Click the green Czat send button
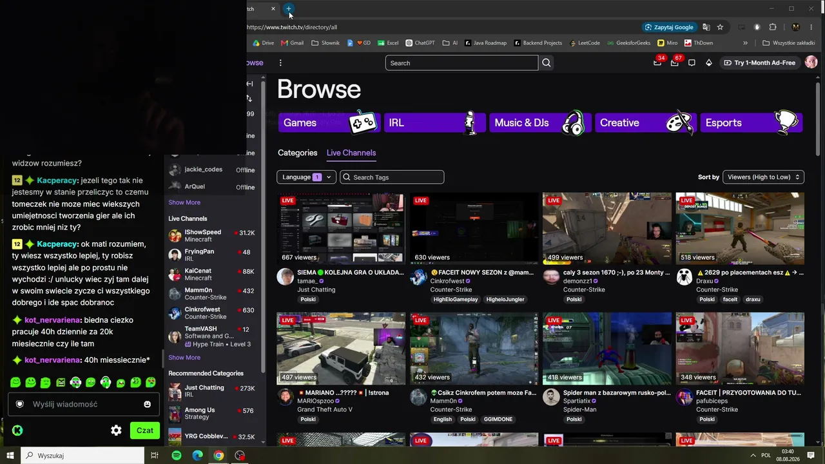The image size is (825, 464). pos(145,430)
